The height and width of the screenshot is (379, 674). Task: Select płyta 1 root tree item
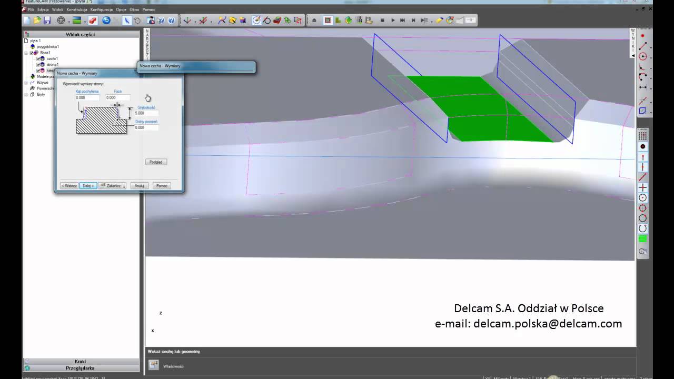[x=35, y=41]
